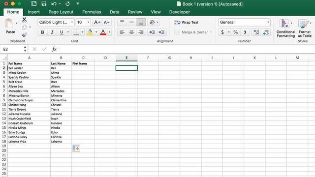Decrease decimal places
This screenshot has height=177, width=315.
tap(266, 32)
